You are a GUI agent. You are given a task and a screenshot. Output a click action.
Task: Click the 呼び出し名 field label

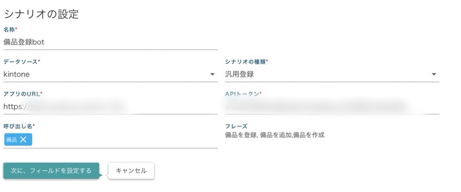pos(19,126)
